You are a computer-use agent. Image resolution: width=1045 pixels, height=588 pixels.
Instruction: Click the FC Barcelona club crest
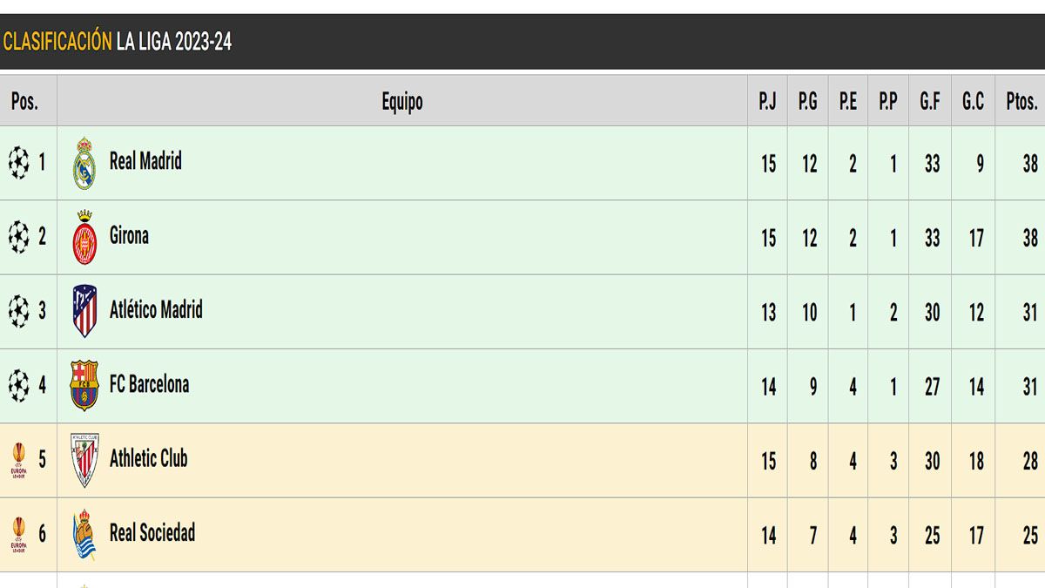tap(84, 385)
